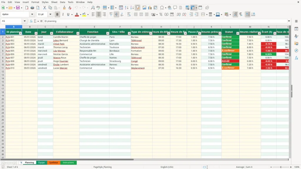
Task: Toggle Align Left
Action: point(93,14)
